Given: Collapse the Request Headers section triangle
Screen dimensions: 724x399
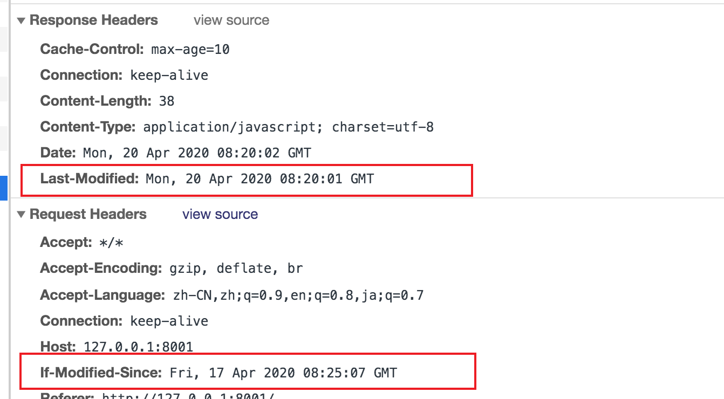Looking at the screenshot, I should pos(21,215).
